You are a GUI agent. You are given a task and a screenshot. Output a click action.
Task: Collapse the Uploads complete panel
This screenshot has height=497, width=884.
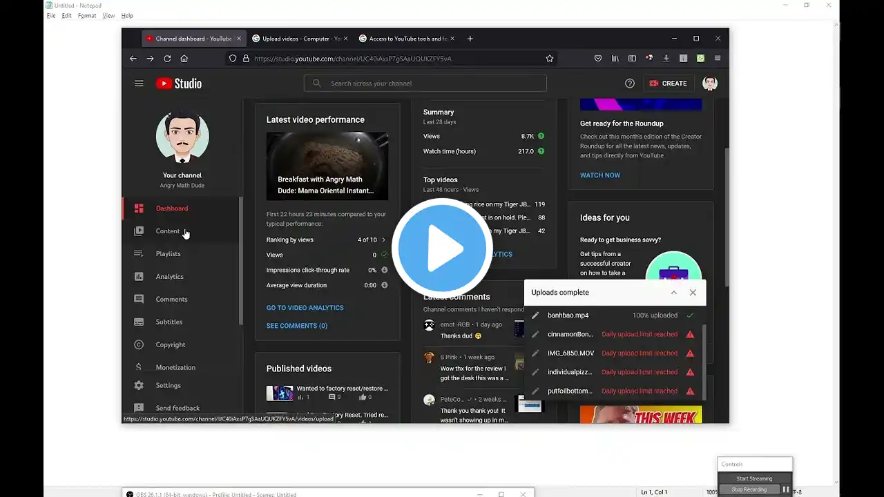tap(674, 293)
